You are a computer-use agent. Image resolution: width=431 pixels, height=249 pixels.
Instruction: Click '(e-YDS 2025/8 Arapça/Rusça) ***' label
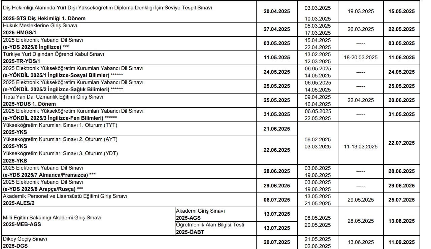pos(43,188)
